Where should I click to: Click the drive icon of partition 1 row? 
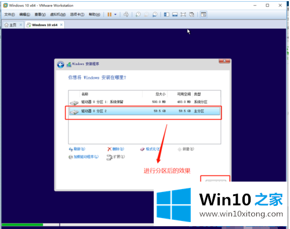tap(74, 102)
